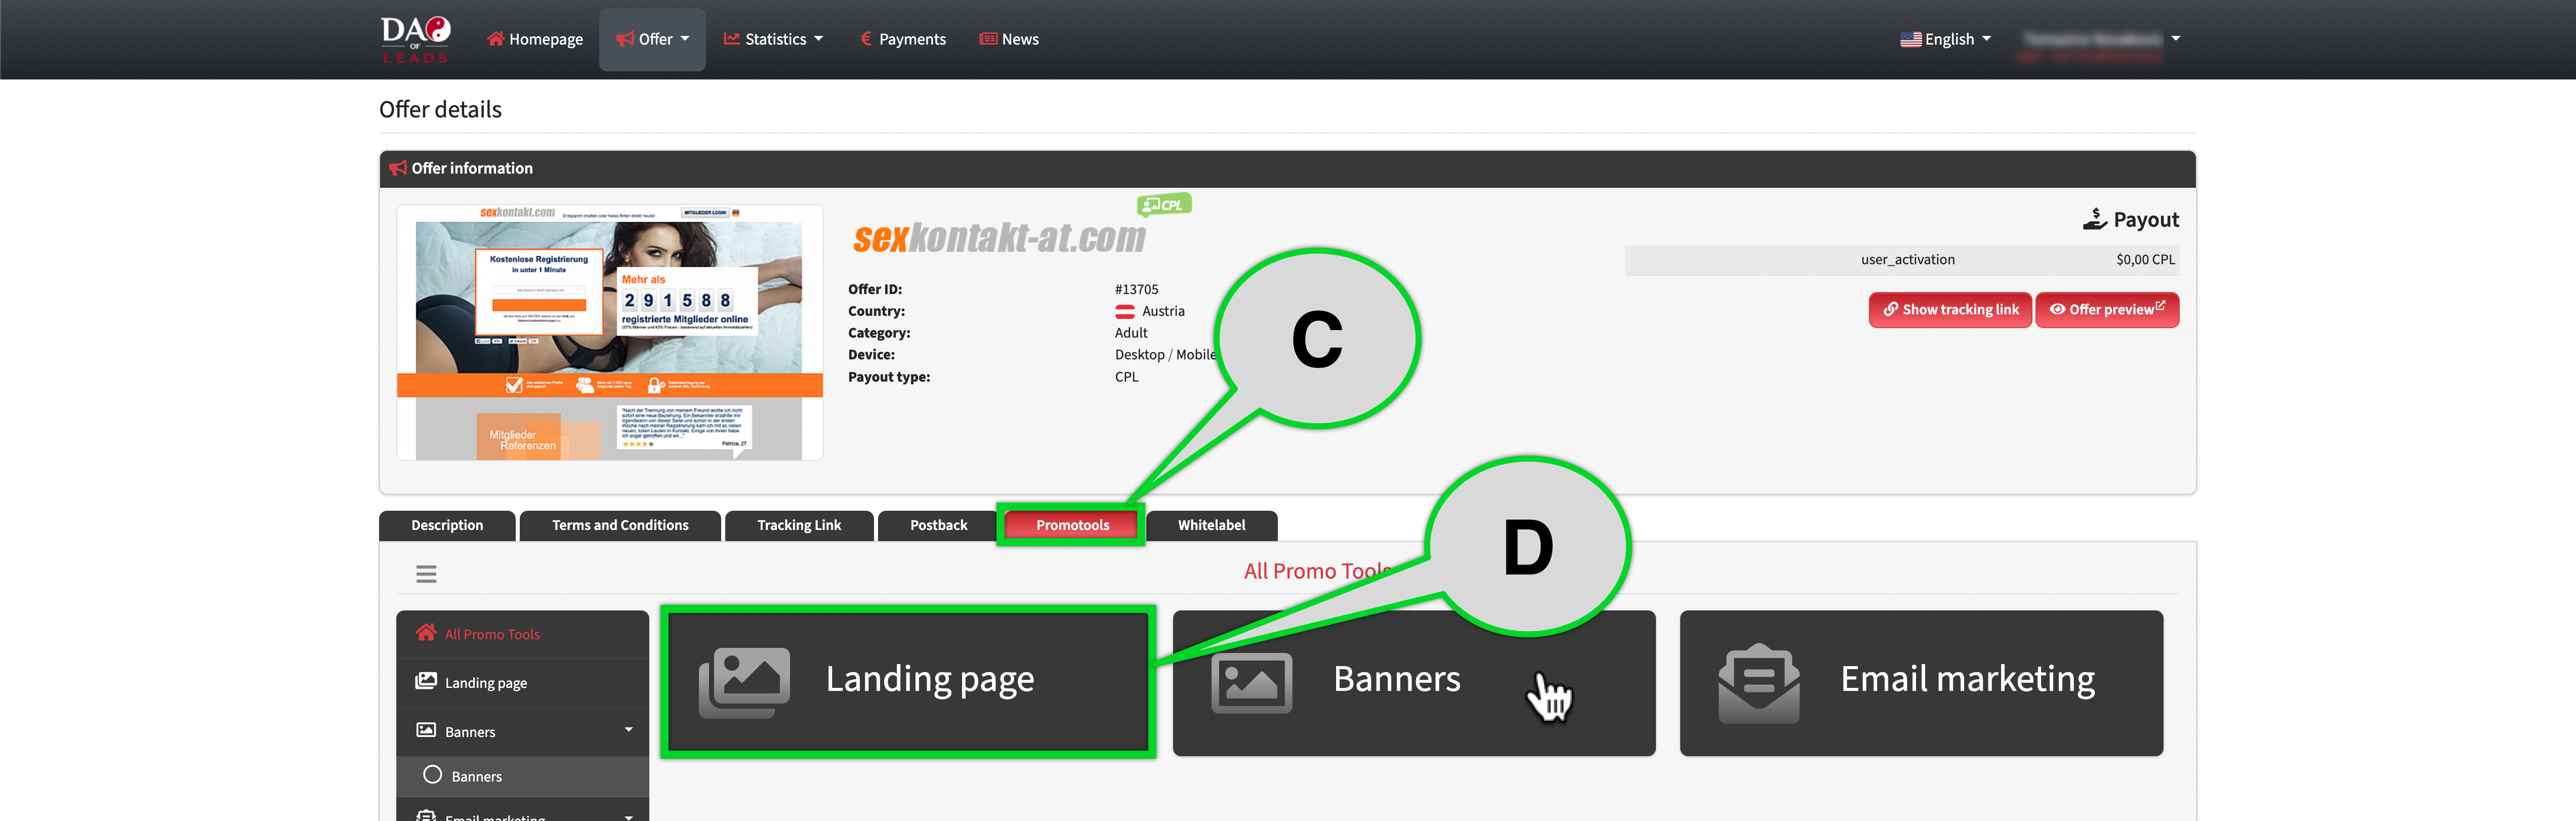Click the DAO of Leads logo
This screenshot has height=821, width=2576.
tap(415, 39)
